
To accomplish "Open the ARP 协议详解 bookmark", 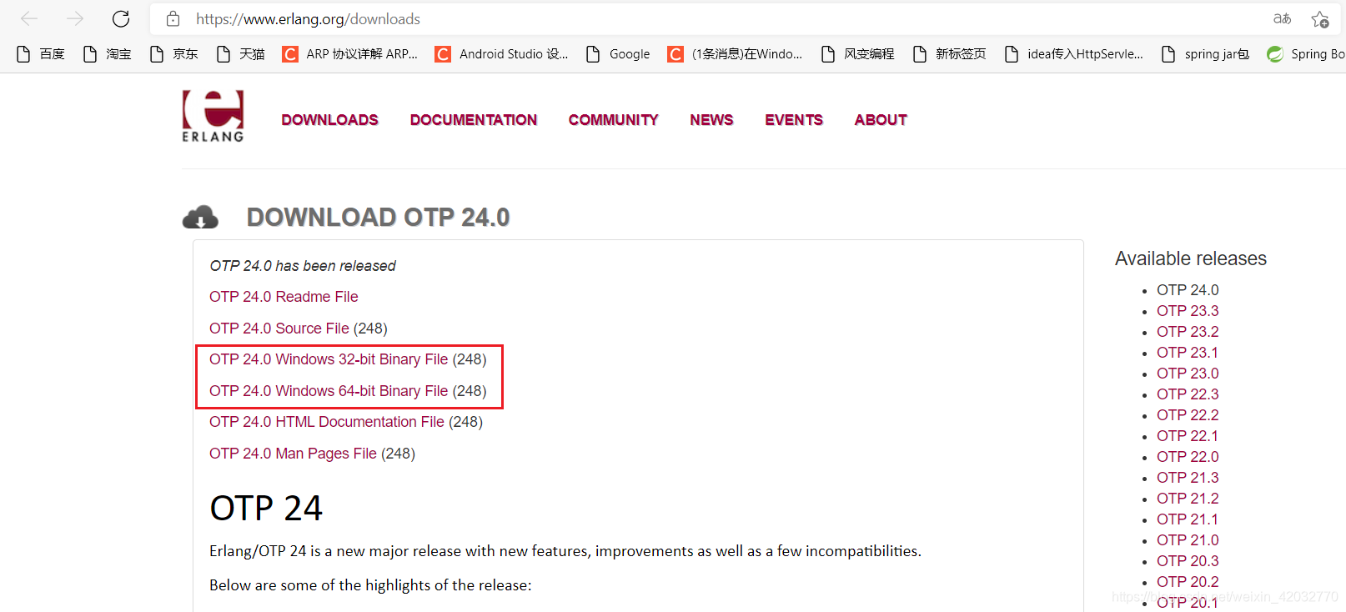I will 350,54.
